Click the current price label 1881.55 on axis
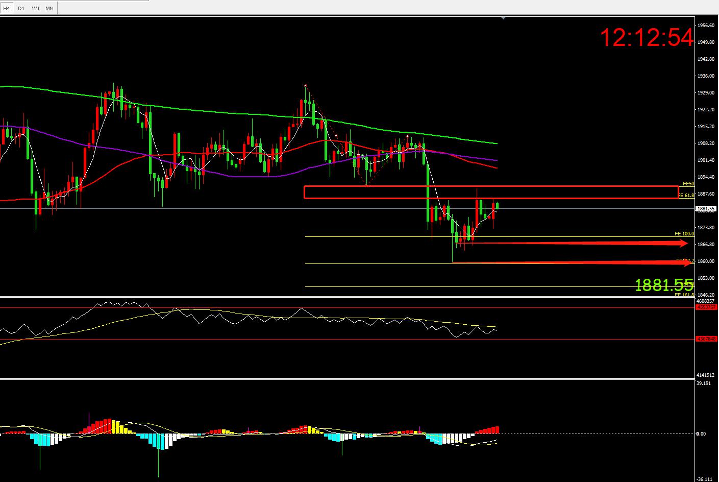 click(x=707, y=209)
